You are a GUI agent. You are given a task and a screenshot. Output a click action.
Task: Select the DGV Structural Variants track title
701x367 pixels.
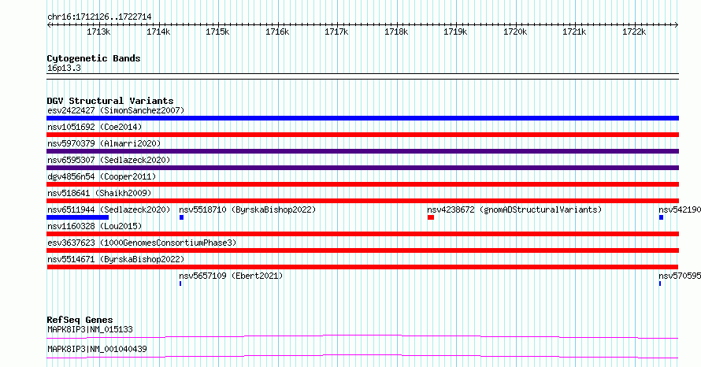pos(110,101)
